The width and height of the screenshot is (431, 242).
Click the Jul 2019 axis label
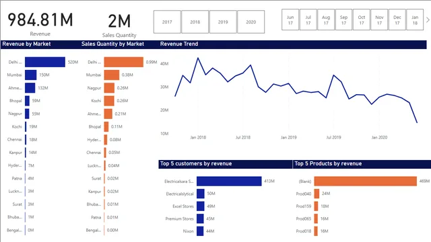click(x=334, y=137)
